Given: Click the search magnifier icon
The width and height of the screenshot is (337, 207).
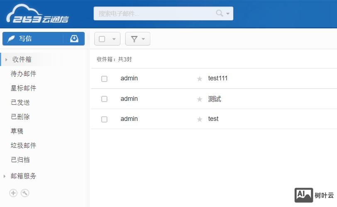Looking at the screenshot, I should (220, 13).
